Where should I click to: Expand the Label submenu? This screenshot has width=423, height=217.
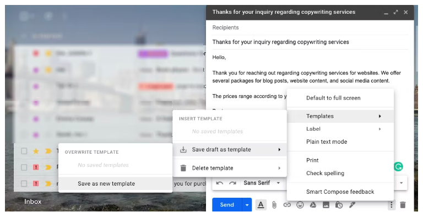pyautogui.click(x=340, y=129)
